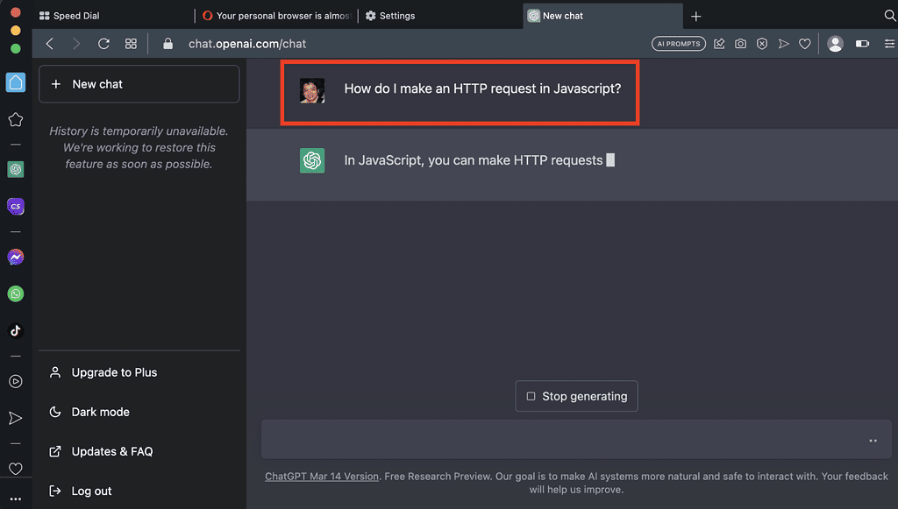Search tabs with the magnifier icon
Image resolution: width=898 pixels, height=509 pixels.
tap(890, 16)
